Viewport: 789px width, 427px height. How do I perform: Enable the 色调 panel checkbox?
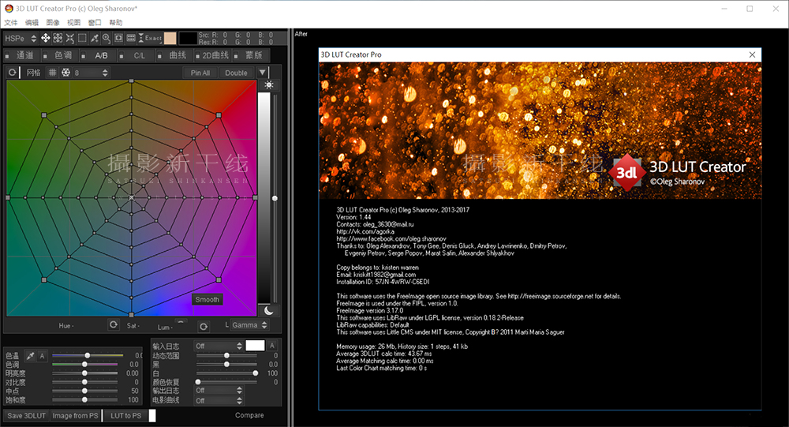(45, 56)
